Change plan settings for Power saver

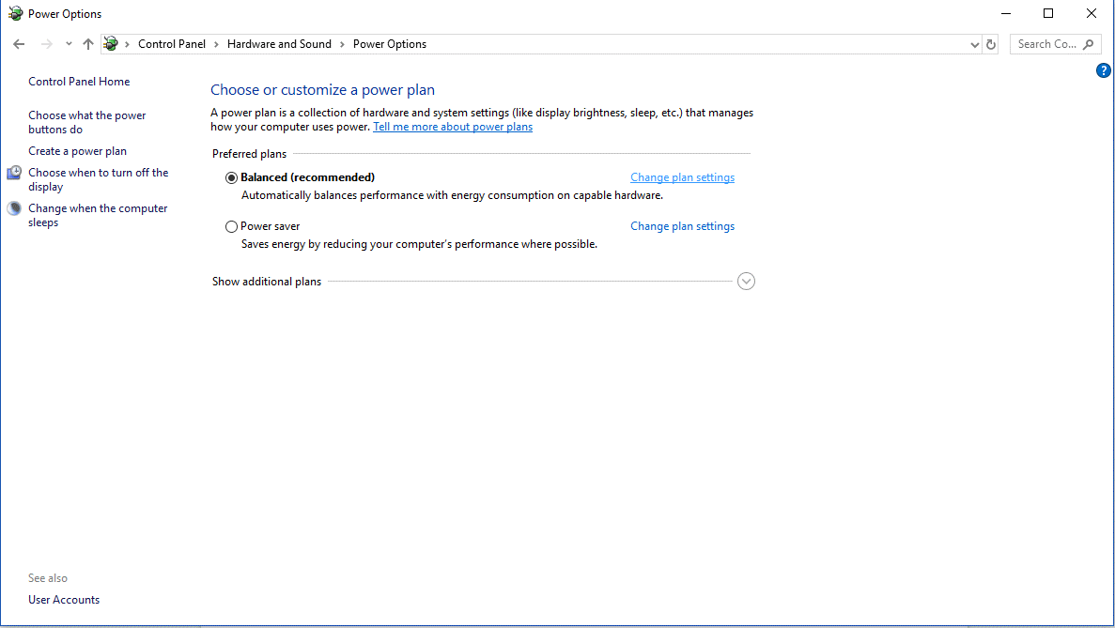coord(683,226)
